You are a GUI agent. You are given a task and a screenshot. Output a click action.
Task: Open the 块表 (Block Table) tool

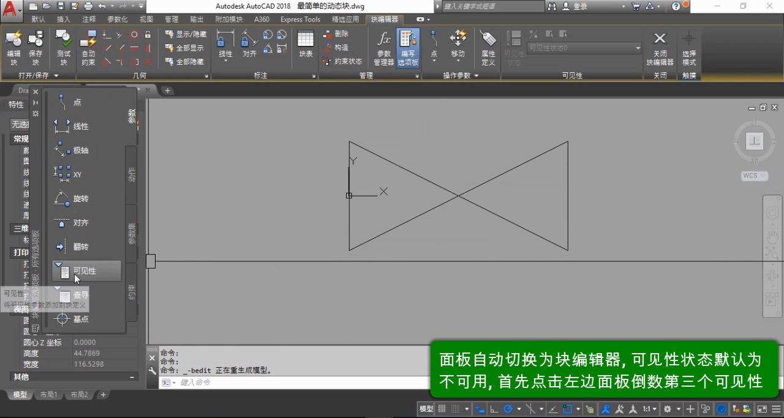[306, 44]
